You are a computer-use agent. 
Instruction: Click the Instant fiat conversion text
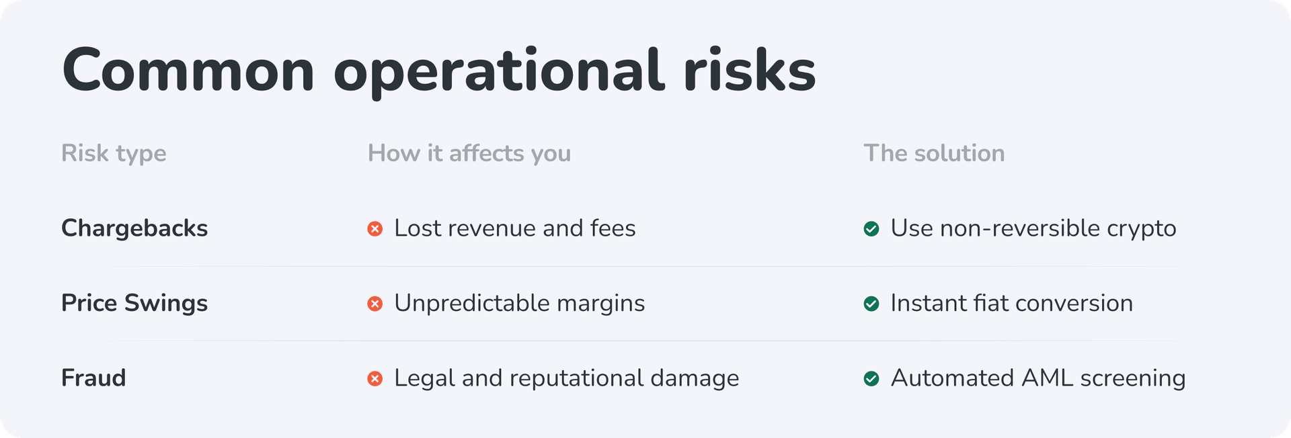tap(1011, 303)
